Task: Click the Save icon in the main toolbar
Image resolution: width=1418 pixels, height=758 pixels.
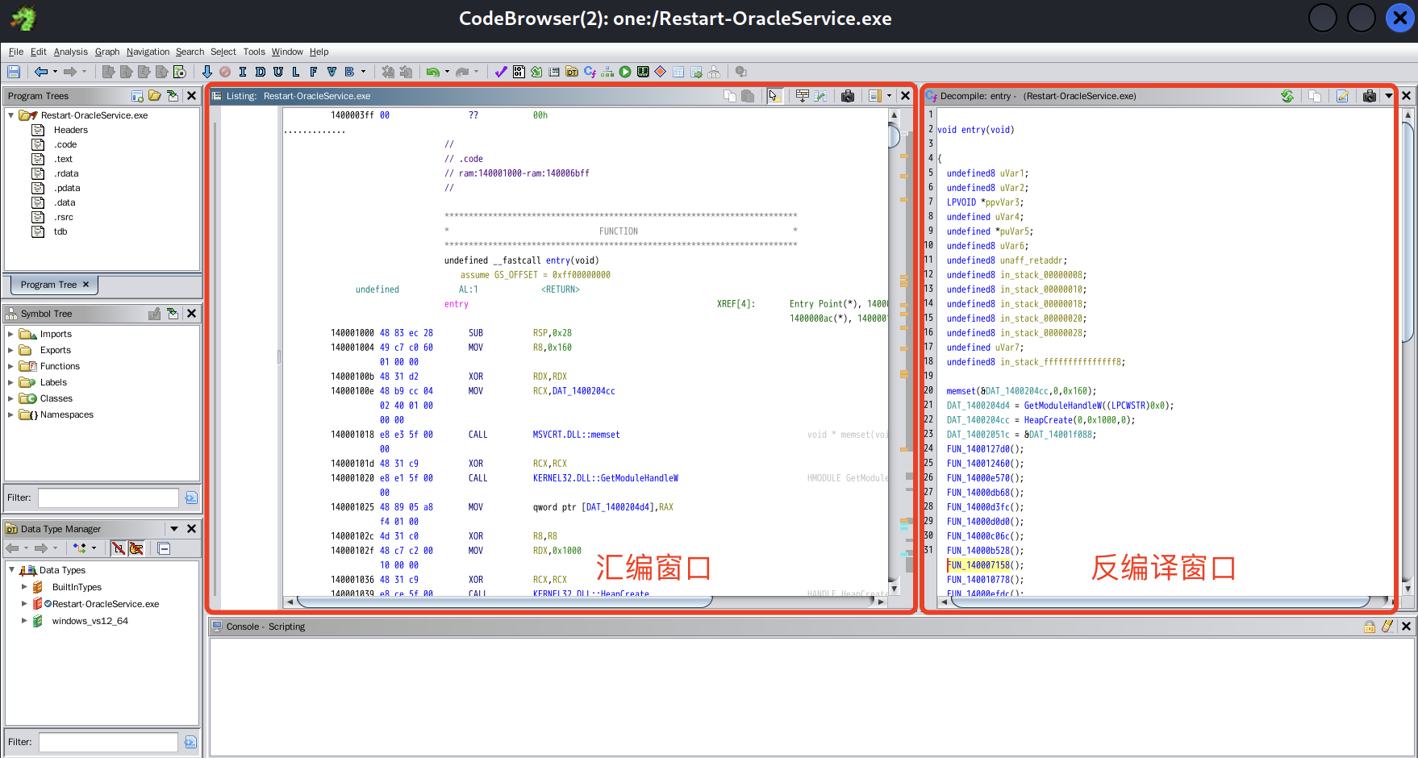Action: [x=14, y=72]
